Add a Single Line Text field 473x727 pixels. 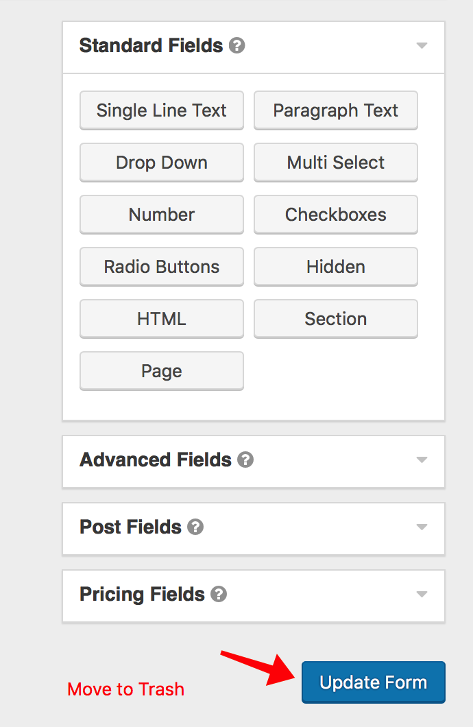coord(162,110)
